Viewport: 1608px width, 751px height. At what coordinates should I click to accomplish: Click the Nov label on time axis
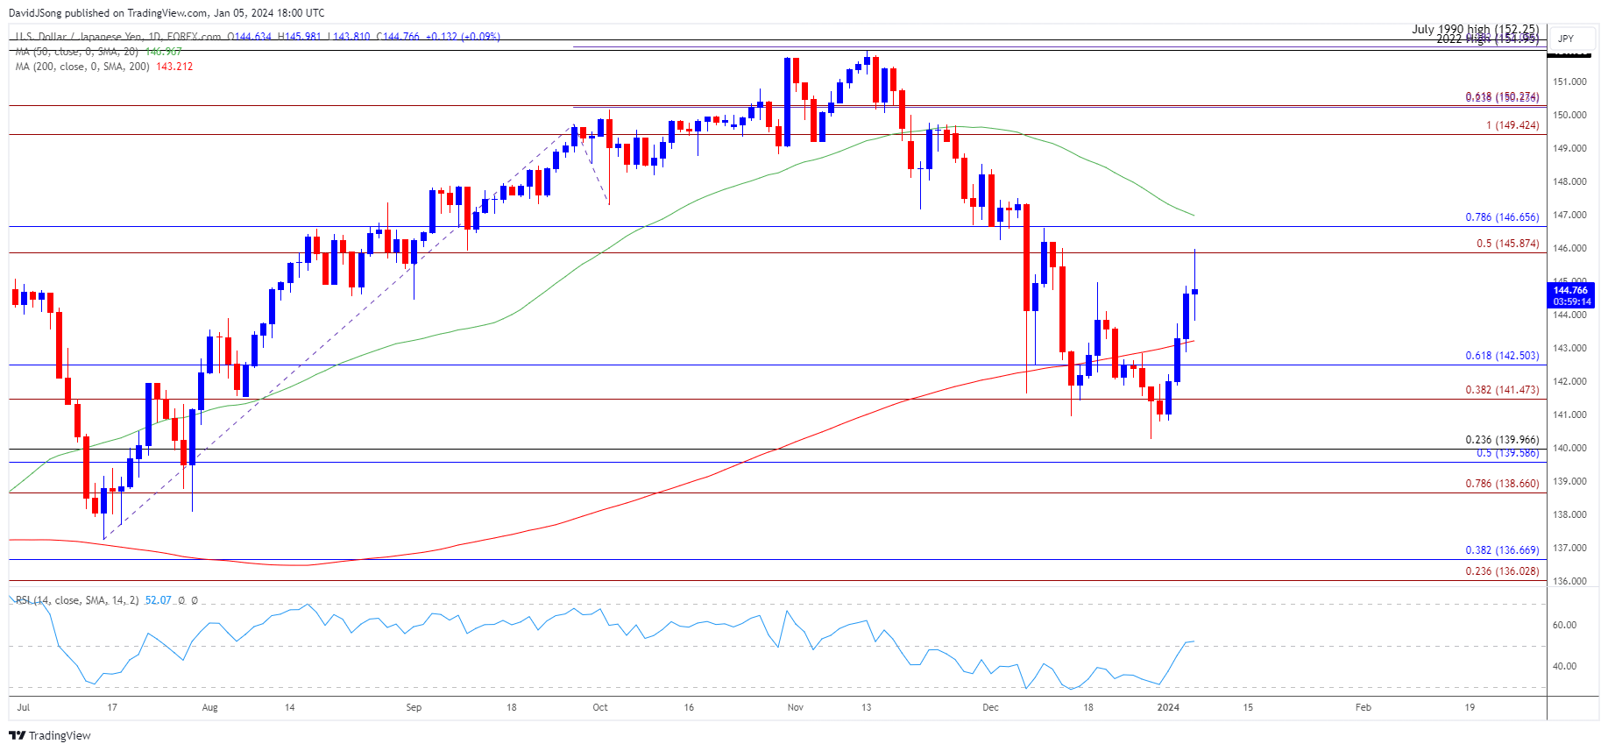click(x=795, y=707)
